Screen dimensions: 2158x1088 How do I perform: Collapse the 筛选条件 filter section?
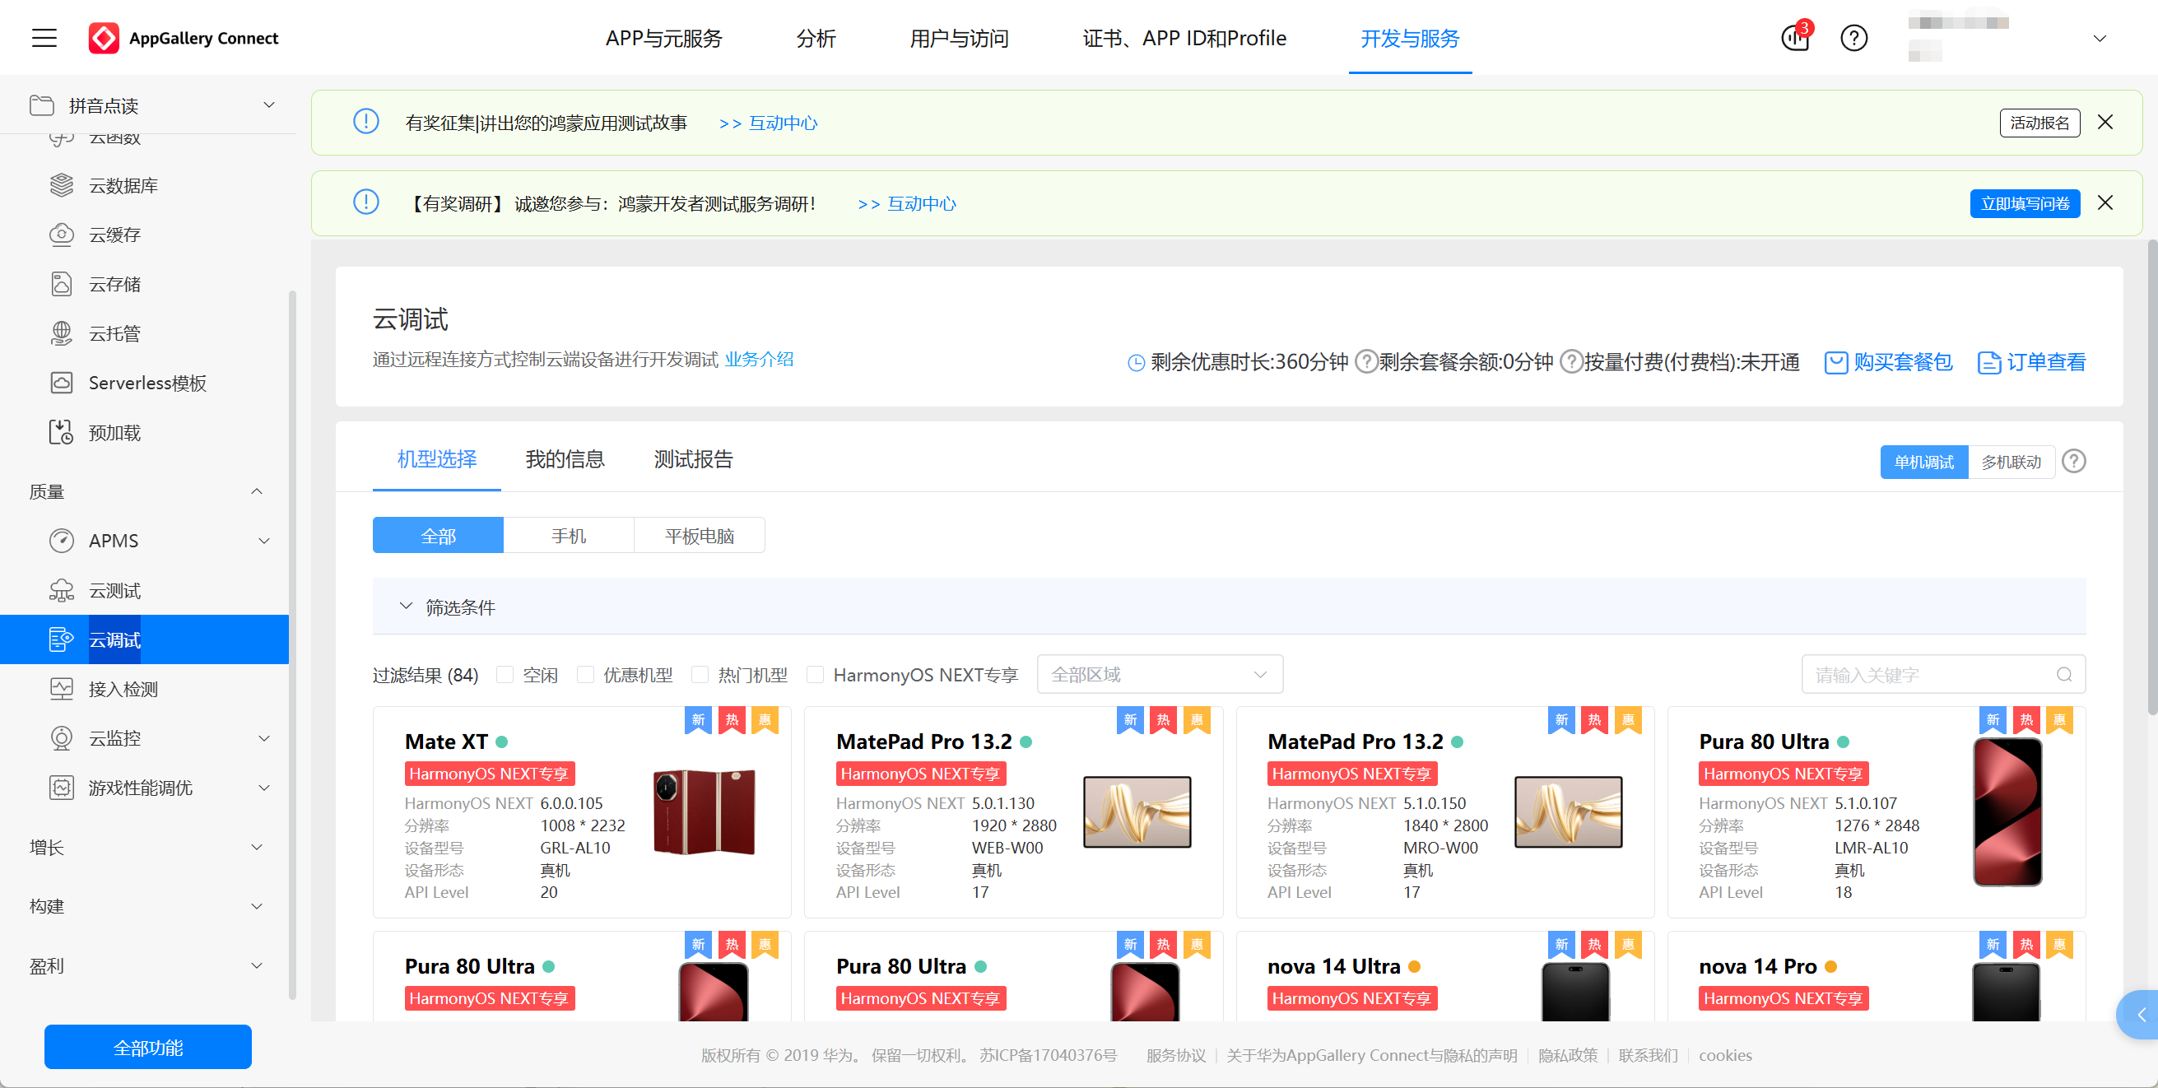[407, 607]
